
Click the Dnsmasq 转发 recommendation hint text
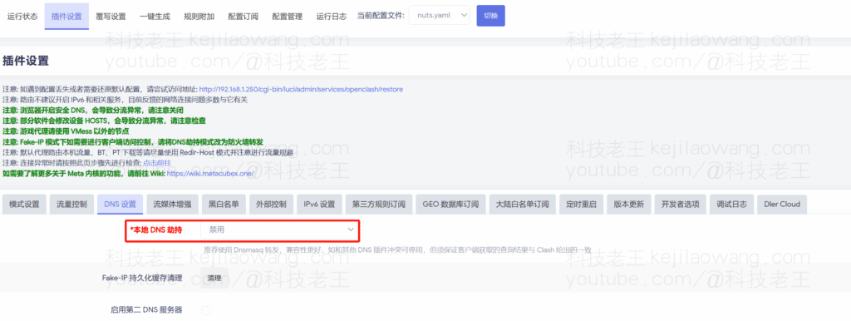pyautogui.click(x=397, y=250)
